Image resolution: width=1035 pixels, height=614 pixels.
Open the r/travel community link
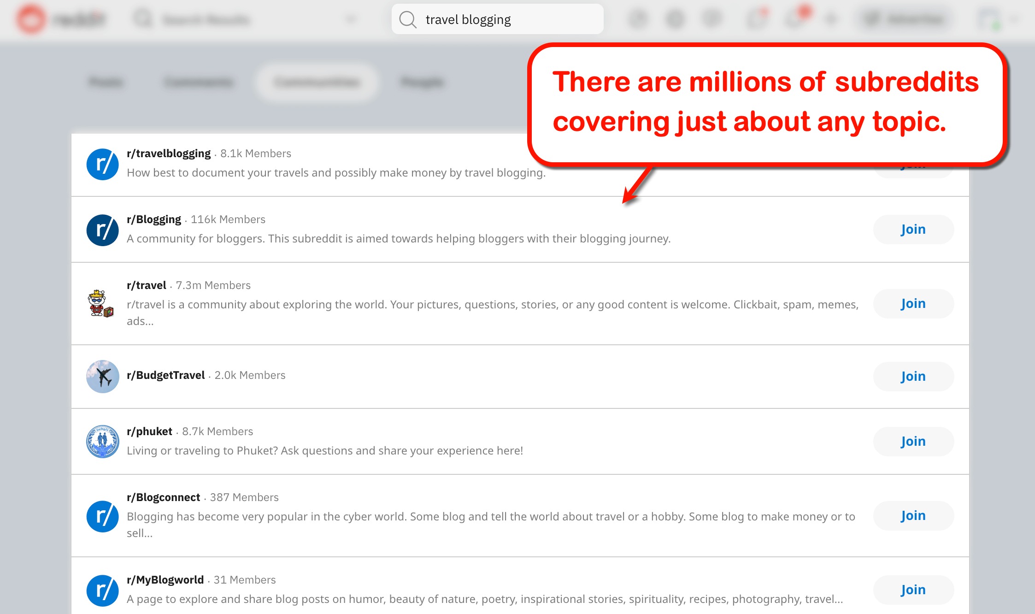click(147, 285)
